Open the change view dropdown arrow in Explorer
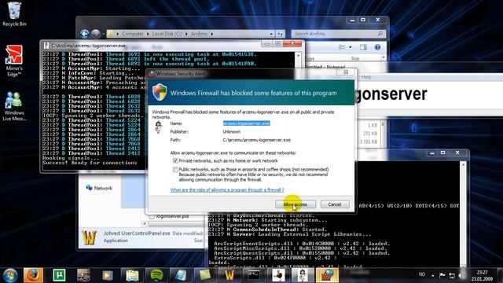The width and height of the screenshot is (503, 283). pos(351,47)
